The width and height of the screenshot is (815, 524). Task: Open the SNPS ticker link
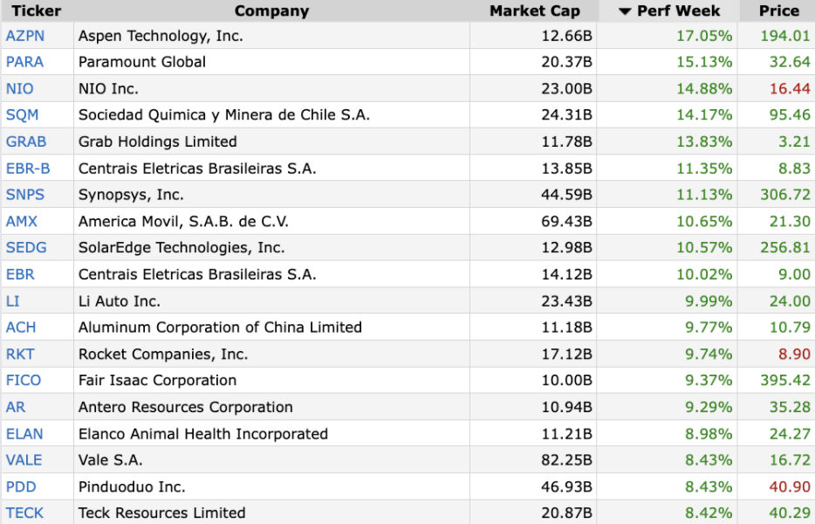click(x=25, y=195)
